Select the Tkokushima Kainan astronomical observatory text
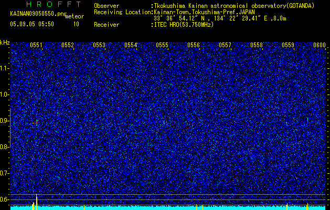Viewport: 330px width, 210px height. pyautogui.click(x=234, y=6)
